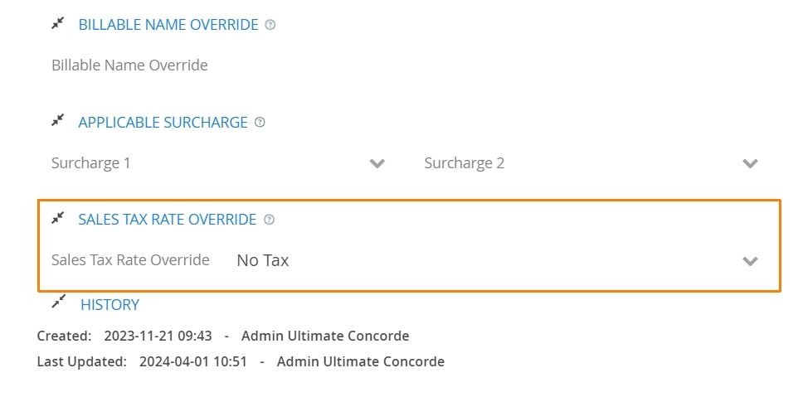The height and width of the screenshot is (397, 803).
Task: Click help icon next to Sales Tax Rate Override
Action: tap(269, 220)
